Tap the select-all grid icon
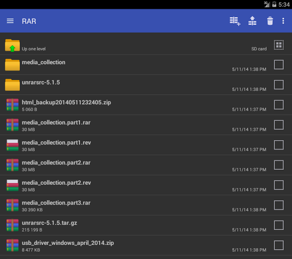Image resolution: width=292 pixels, height=259 pixels. point(279,45)
